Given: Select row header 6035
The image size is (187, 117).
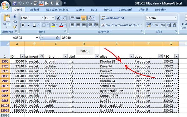Looking at the screenshot, I should 5,76.
